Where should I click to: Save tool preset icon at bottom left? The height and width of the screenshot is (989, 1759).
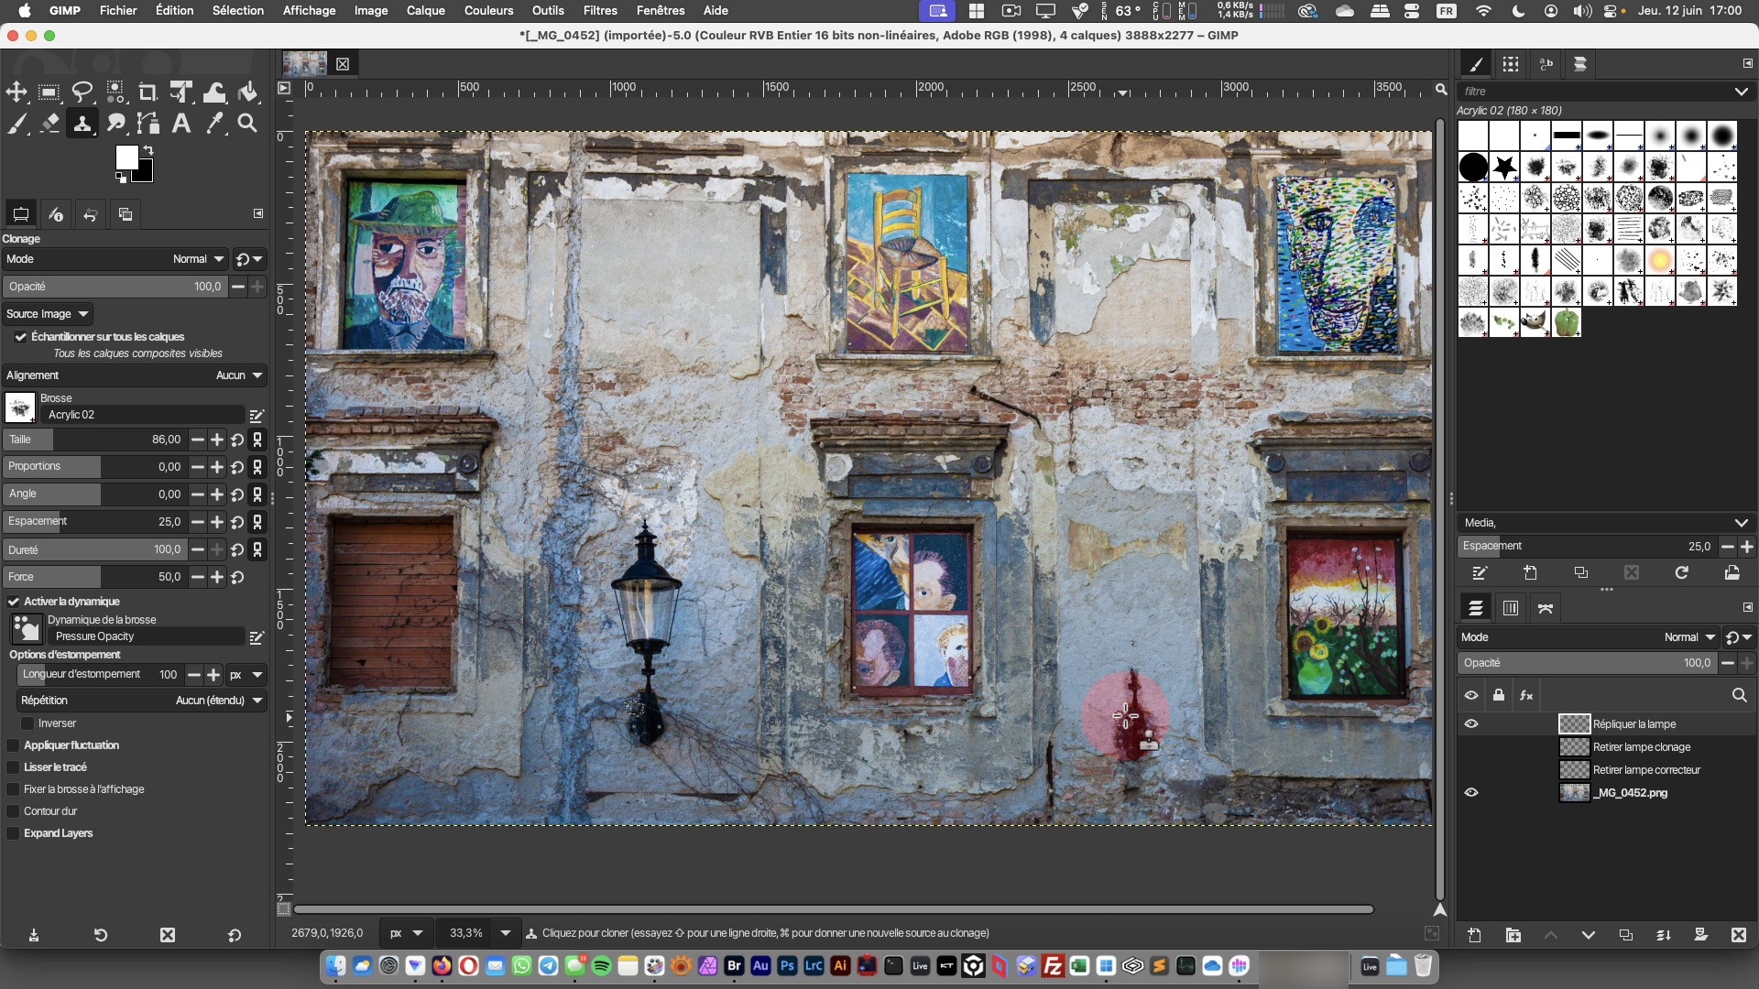coord(34,935)
